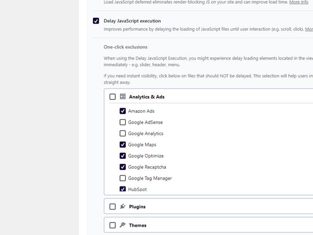The image size is (313, 235).
Task: Click the HubSpot label text
Action: coord(137,189)
